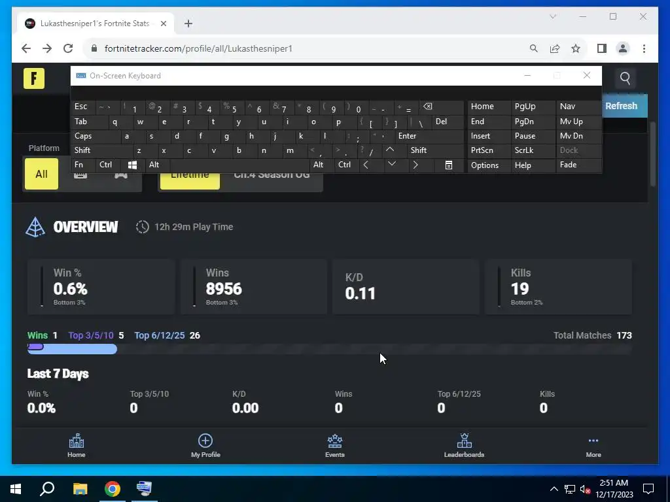Toggle the Fn key on on-screen keyboard
670x502 pixels.
83,165
